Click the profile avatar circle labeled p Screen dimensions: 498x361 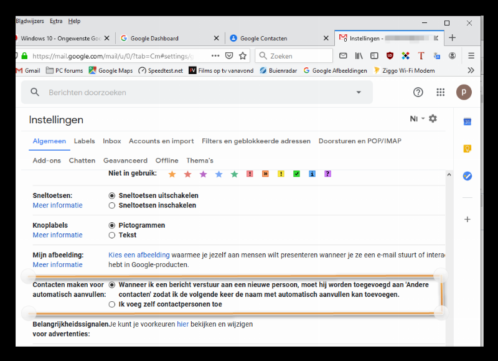pyautogui.click(x=463, y=92)
